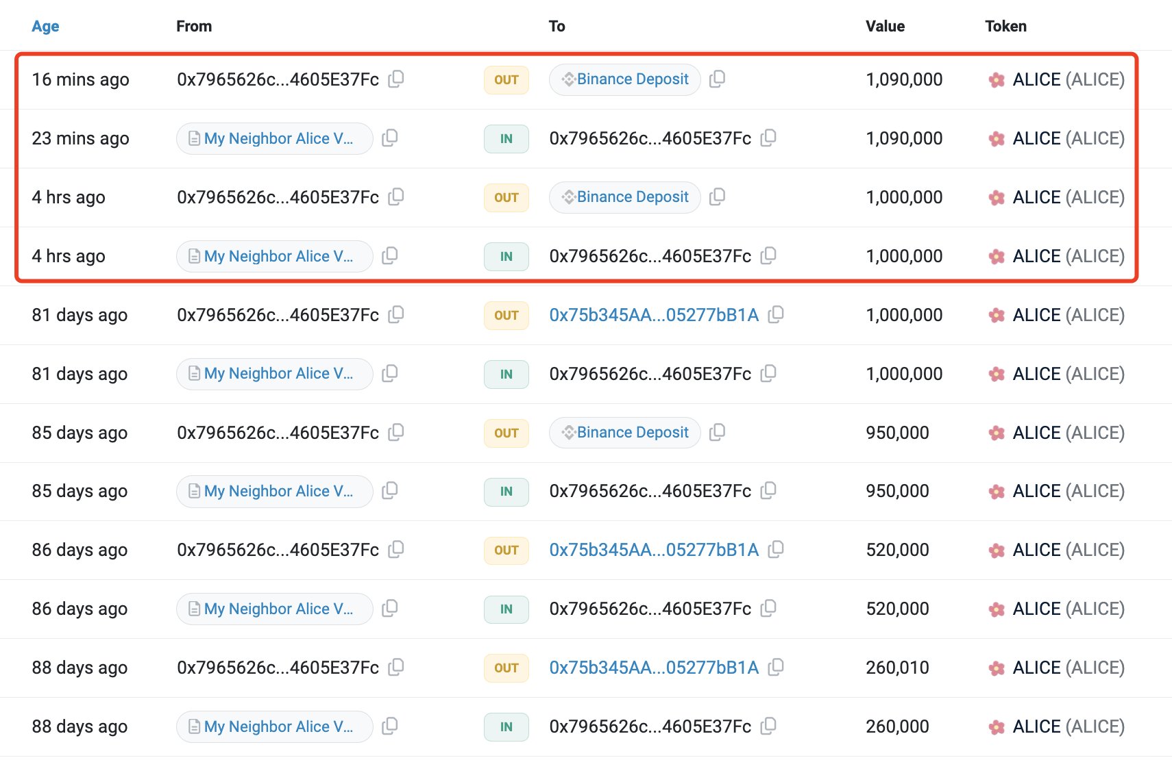Copy Binance Deposit address in 85 days ago row

(718, 433)
